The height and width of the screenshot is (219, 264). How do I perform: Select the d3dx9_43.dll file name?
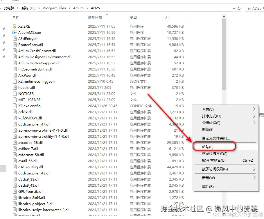[x=29, y=186]
